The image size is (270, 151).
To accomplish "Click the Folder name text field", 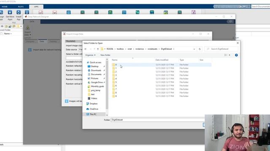I will click(x=158, y=120).
